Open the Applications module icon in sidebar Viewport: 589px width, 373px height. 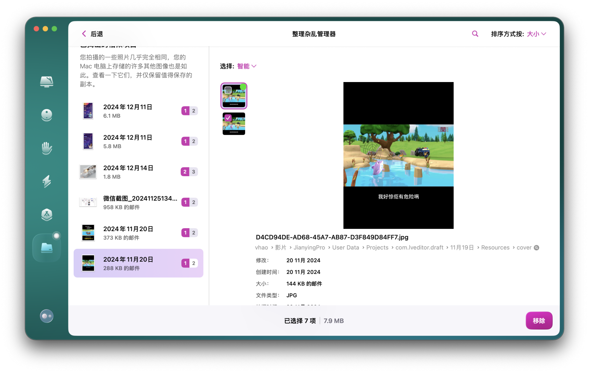pos(46,214)
